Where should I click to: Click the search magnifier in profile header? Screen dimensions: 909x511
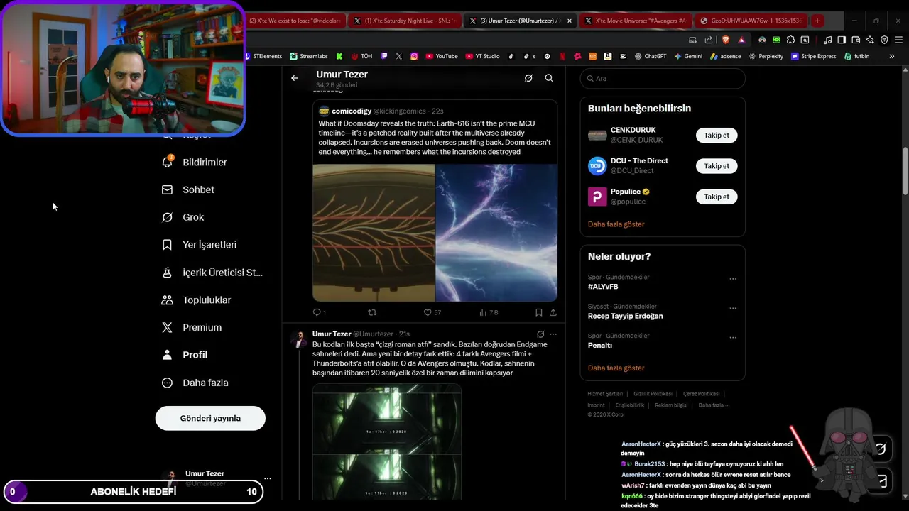[x=549, y=78]
